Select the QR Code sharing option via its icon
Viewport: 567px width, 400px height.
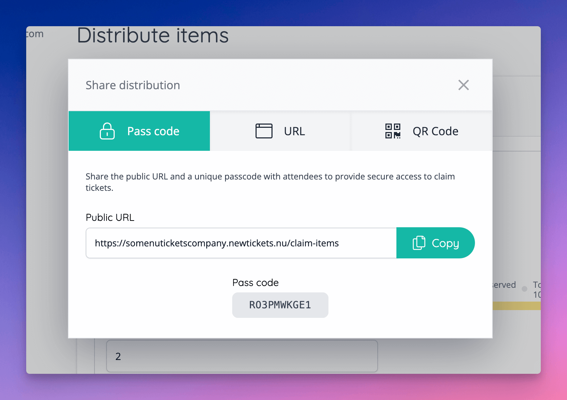pyautogui.click(x=393, y=131)
